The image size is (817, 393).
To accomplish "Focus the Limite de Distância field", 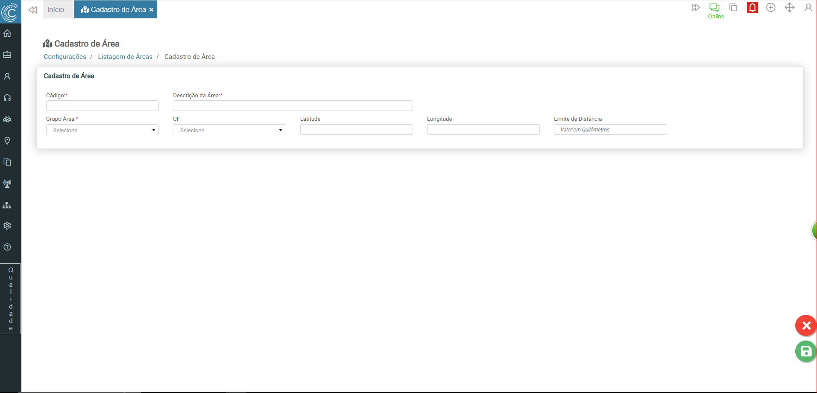I will point(610,129).
